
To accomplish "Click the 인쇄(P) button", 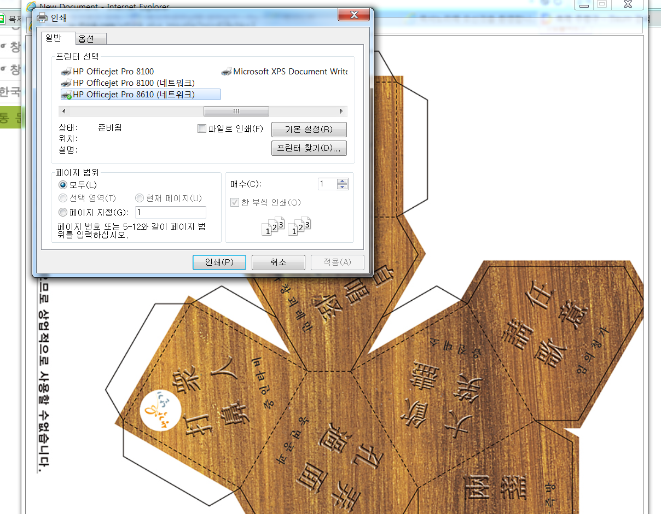I will 219,262.
